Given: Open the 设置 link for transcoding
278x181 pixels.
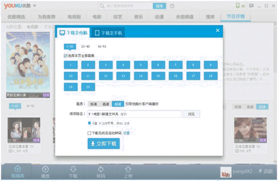Looking at the screenshot, I should pos(127,133).
